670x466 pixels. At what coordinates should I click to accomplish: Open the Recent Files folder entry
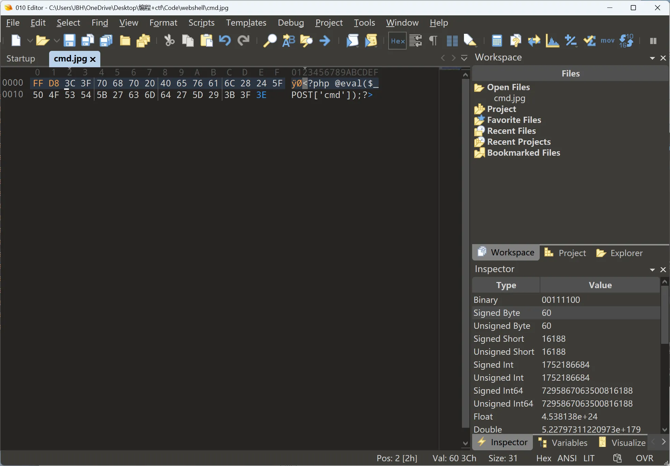tap(511, 131)
